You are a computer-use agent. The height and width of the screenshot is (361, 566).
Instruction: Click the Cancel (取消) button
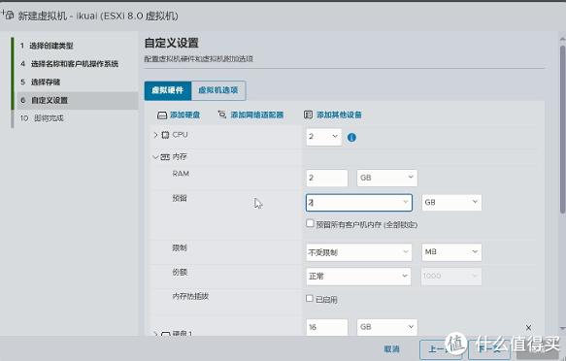(x=391, y=349)
